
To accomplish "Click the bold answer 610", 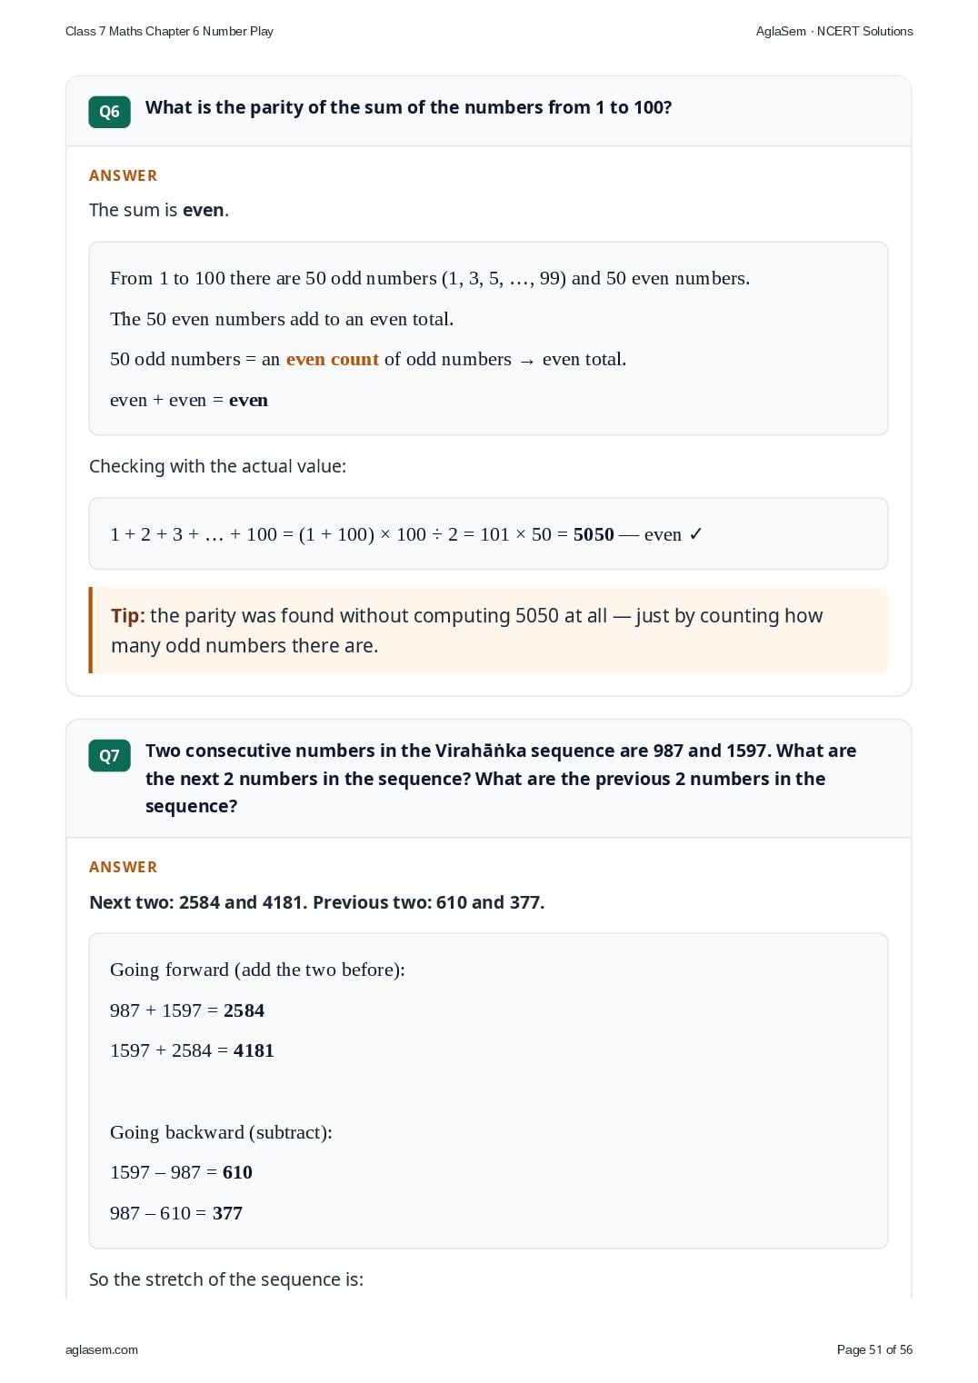I will (237, 1172).
